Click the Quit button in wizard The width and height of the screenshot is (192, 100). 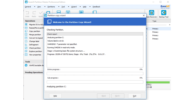click(135, 96)
